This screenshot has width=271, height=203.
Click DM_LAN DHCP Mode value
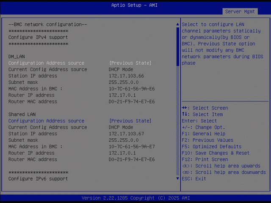coord(121,69)
